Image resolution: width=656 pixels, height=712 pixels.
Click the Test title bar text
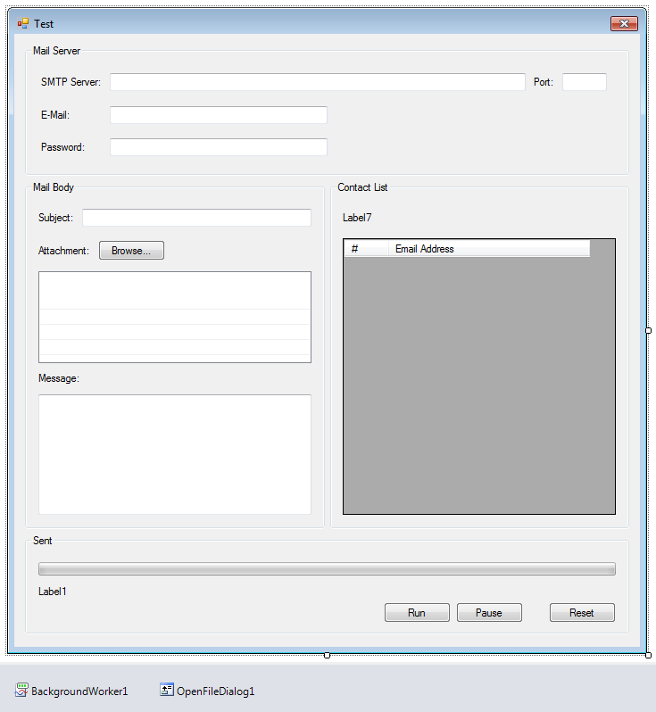pyautogui.click(x=44, y=23)
